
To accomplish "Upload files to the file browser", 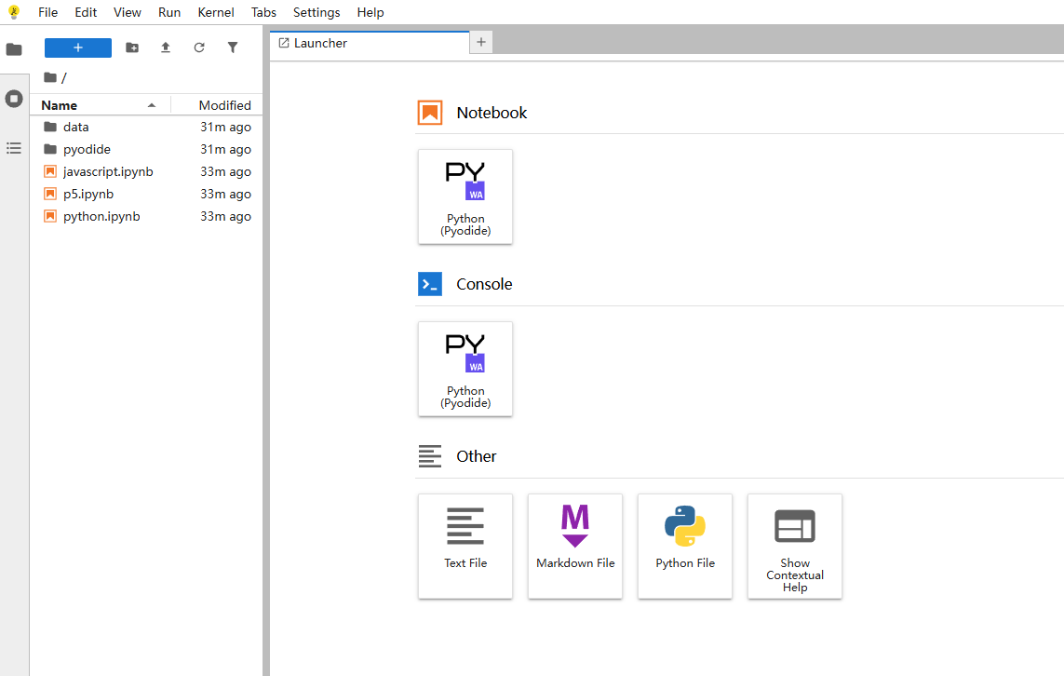I will point(166,47).
